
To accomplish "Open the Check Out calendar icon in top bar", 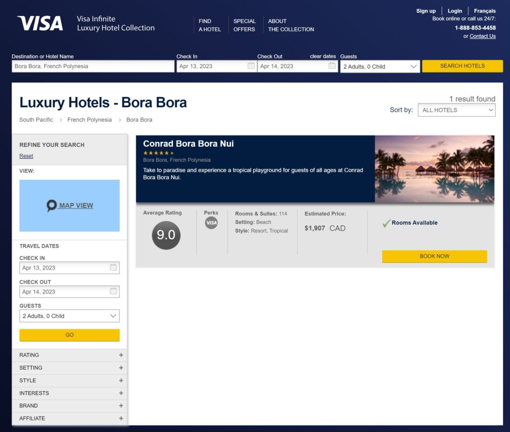I will (x=332, y=66).
